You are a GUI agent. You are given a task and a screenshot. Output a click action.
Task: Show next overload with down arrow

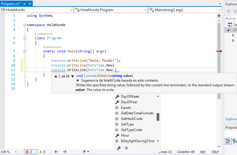coord(72,76)
